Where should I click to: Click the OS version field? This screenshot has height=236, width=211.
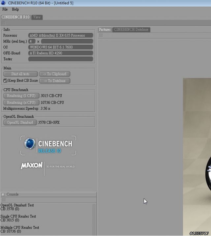pos(61,47)
